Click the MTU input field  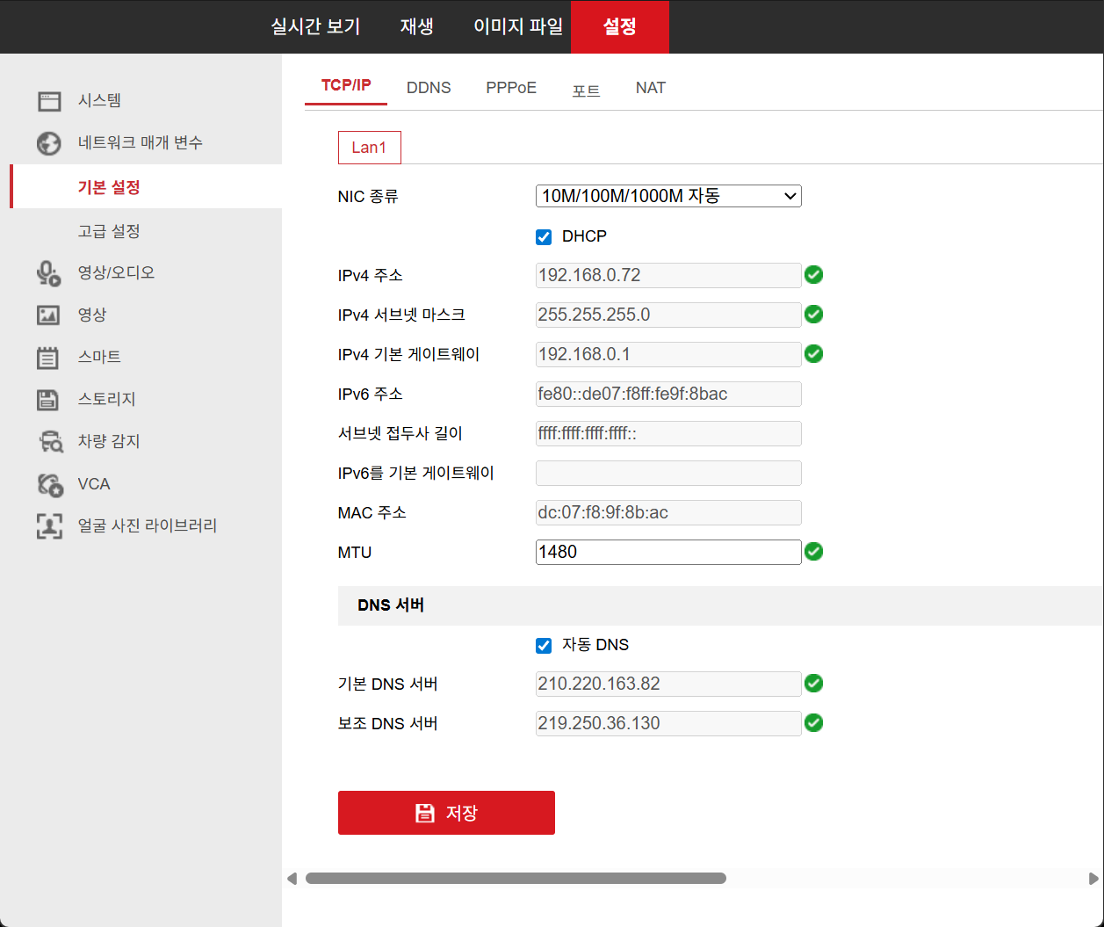tap(668, 552)
